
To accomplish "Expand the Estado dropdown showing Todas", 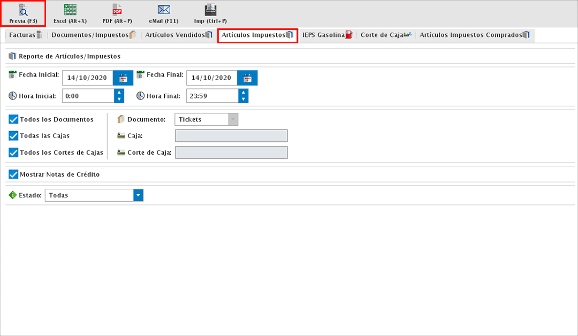I will [138, 195].
